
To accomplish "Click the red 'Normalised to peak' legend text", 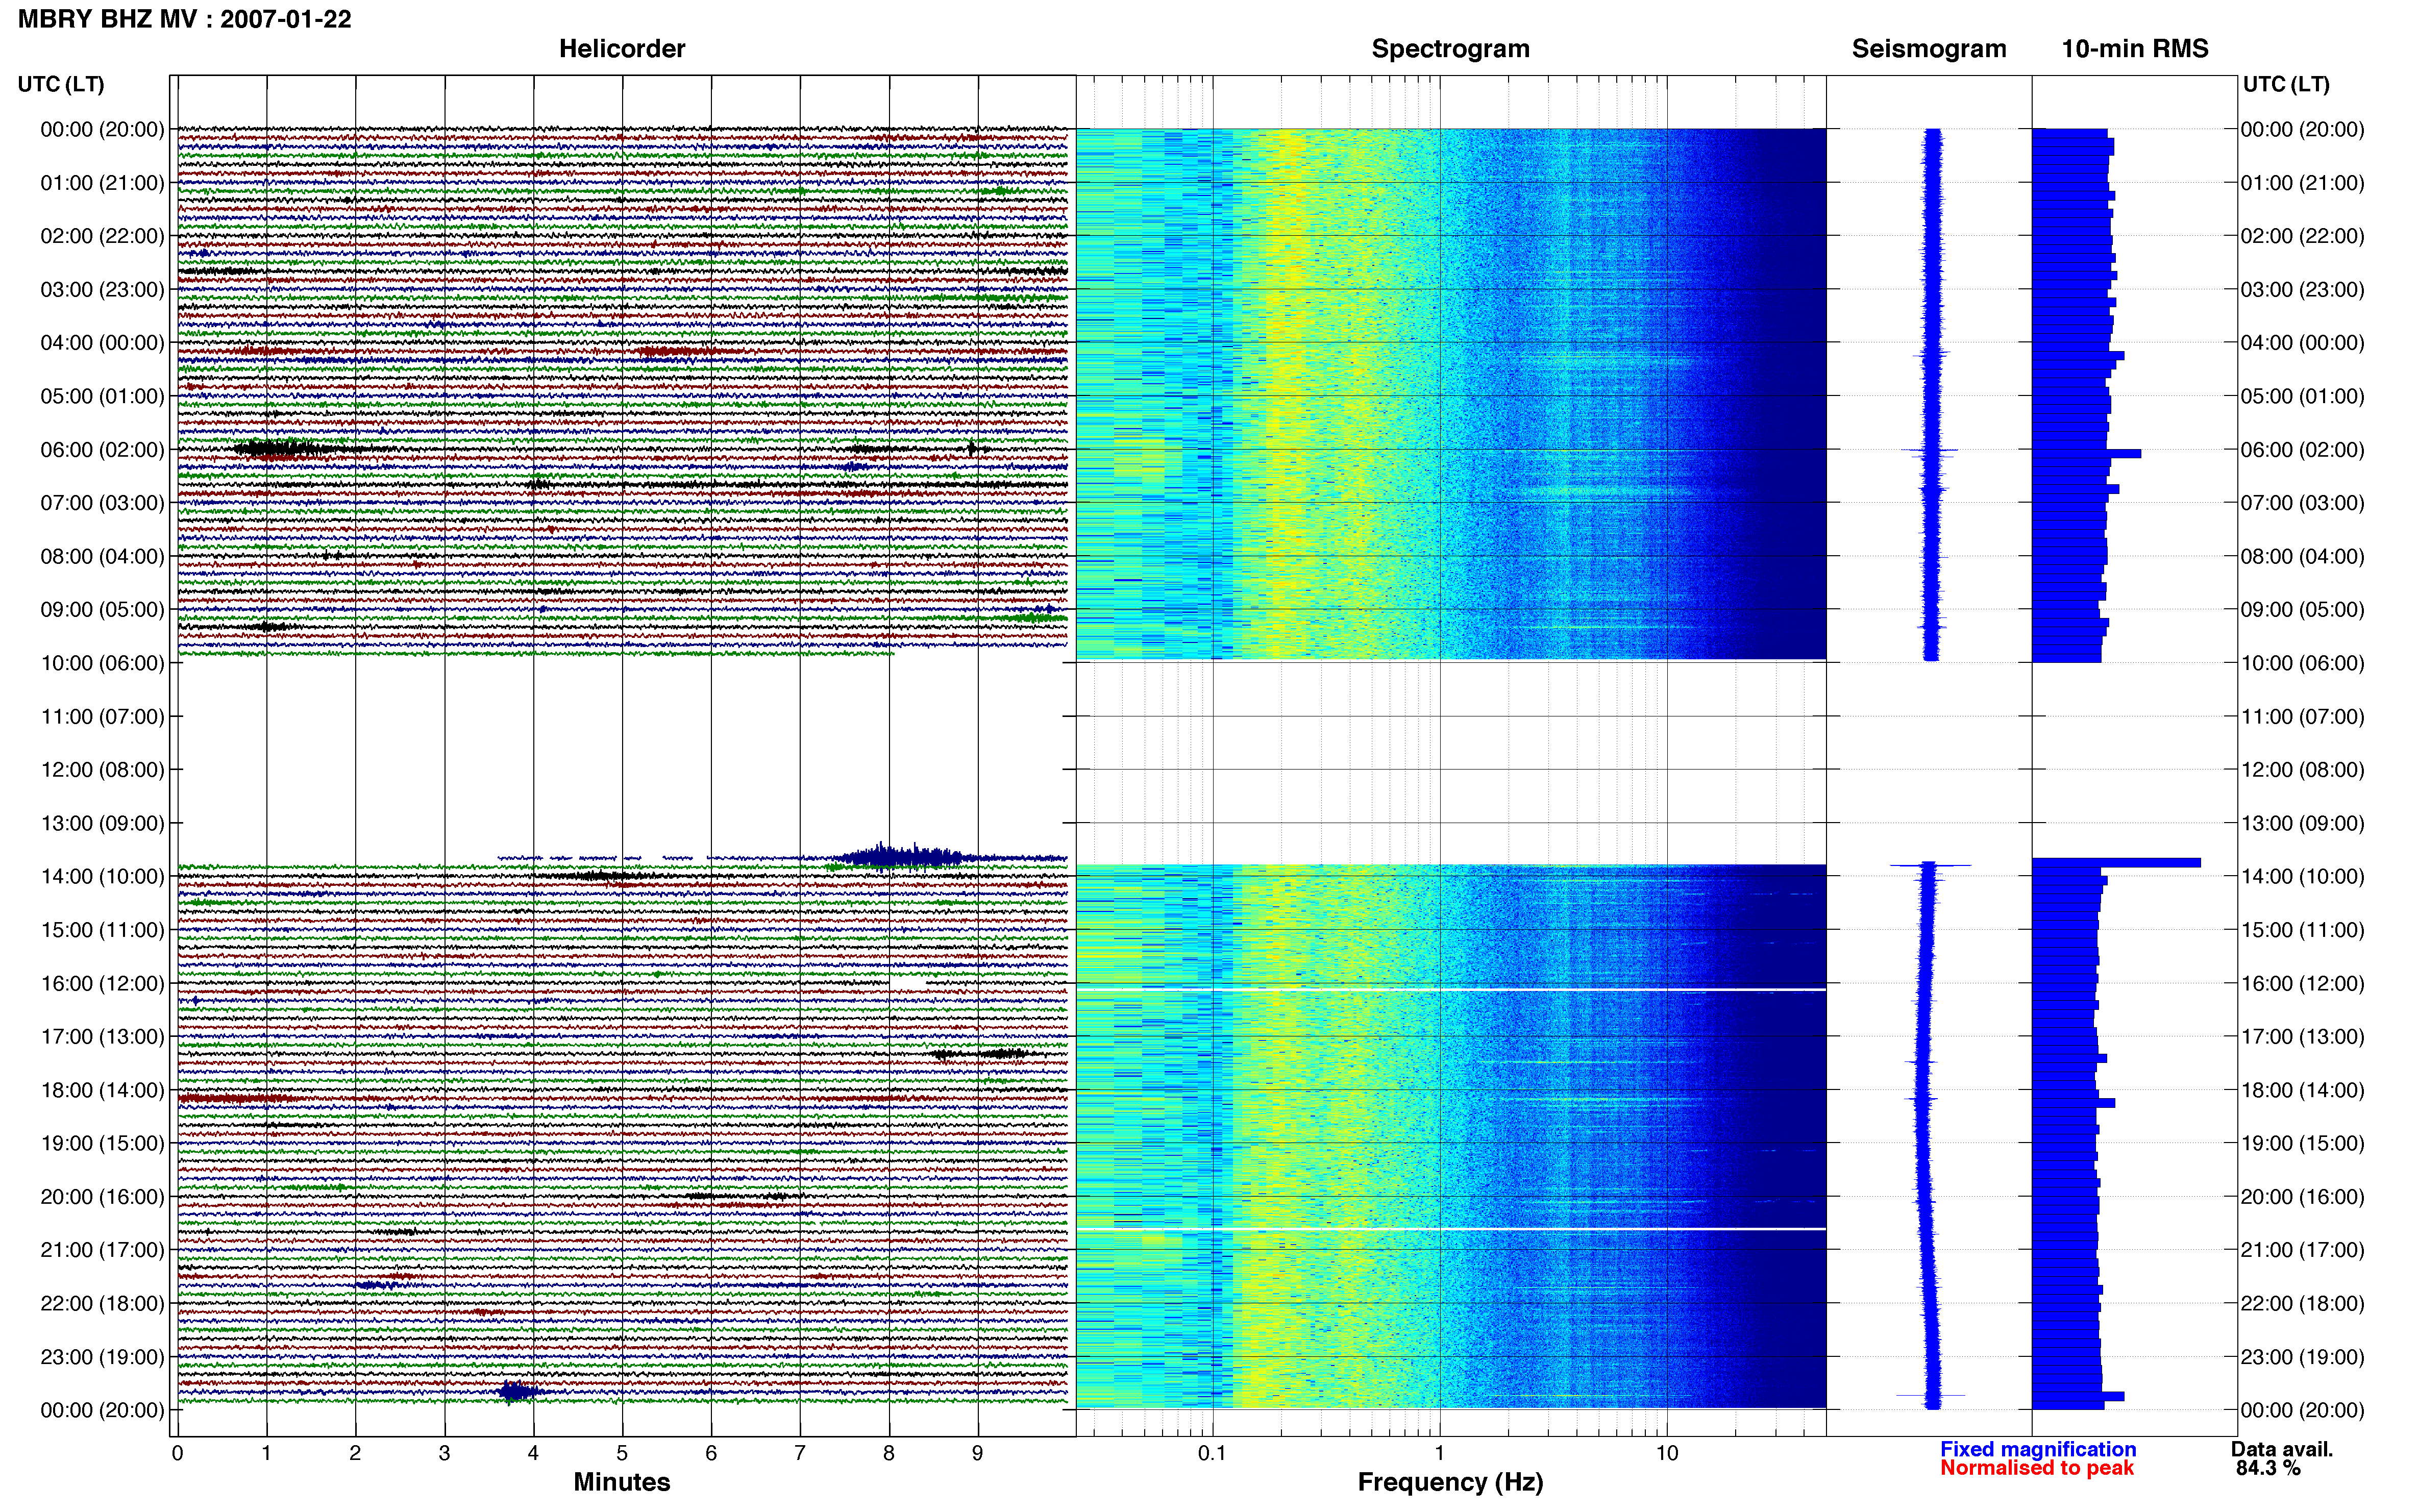I will [x=2037, y=1468].
